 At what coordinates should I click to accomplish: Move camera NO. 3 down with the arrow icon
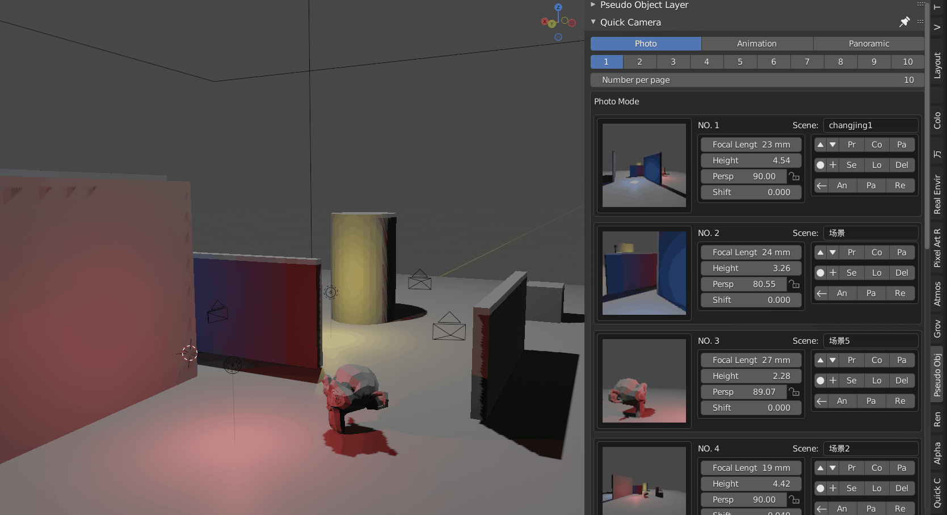832,360
